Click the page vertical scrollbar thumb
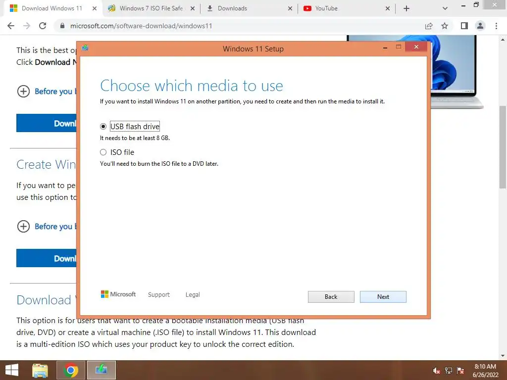507x380 pixels. (x=503, y=147)
